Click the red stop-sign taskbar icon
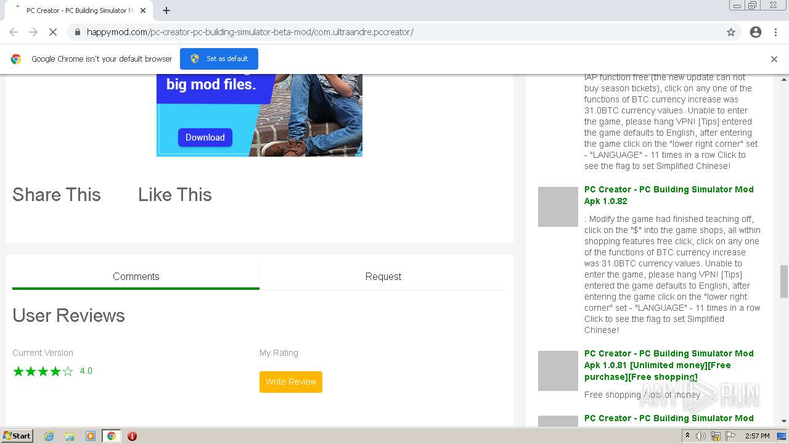The width and height of the screenshot is (789, 444). tap(132, 436)
